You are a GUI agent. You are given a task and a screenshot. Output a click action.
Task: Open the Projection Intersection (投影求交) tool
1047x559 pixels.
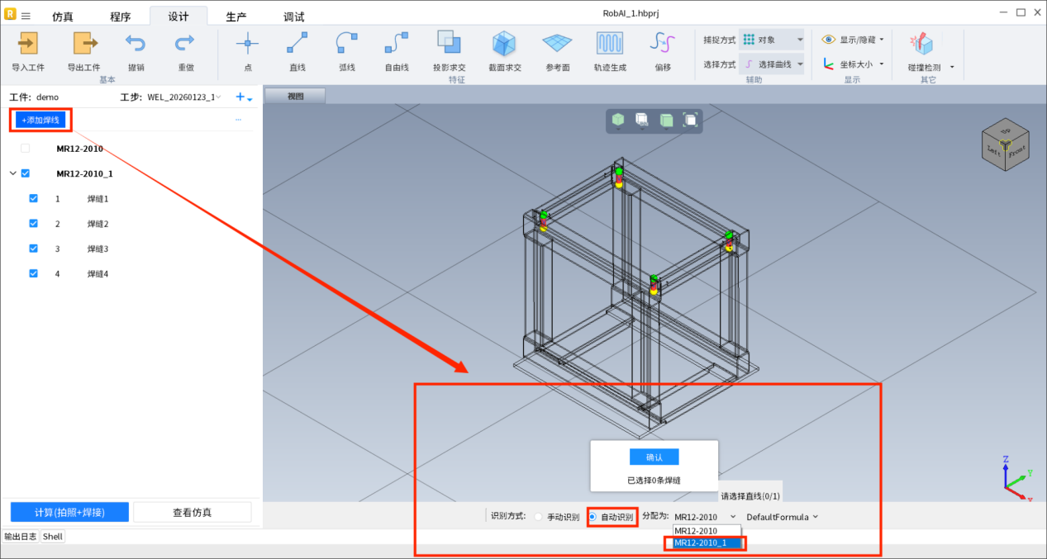click(449, 44)
